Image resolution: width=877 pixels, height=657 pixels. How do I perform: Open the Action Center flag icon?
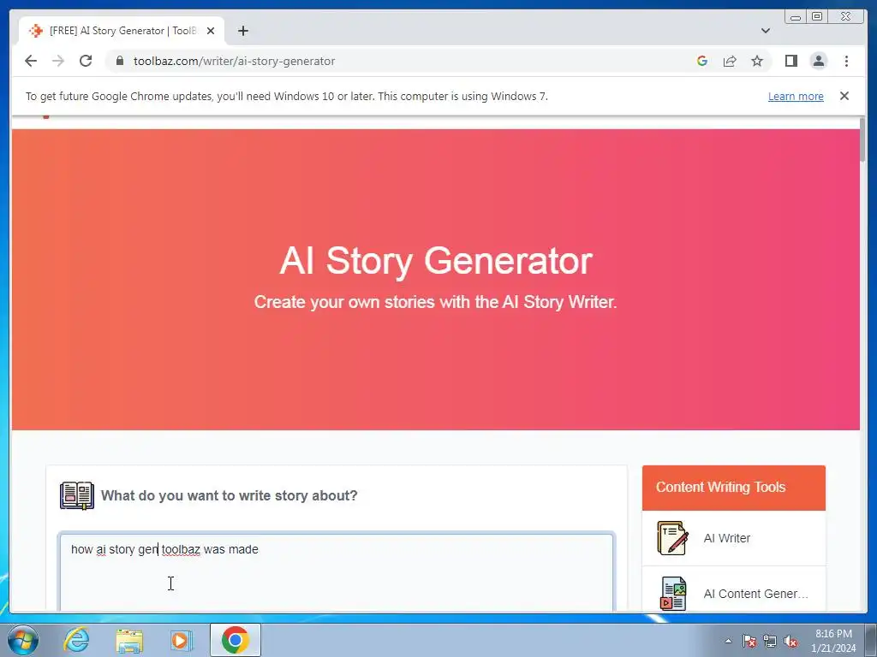[x=749, y=641]
